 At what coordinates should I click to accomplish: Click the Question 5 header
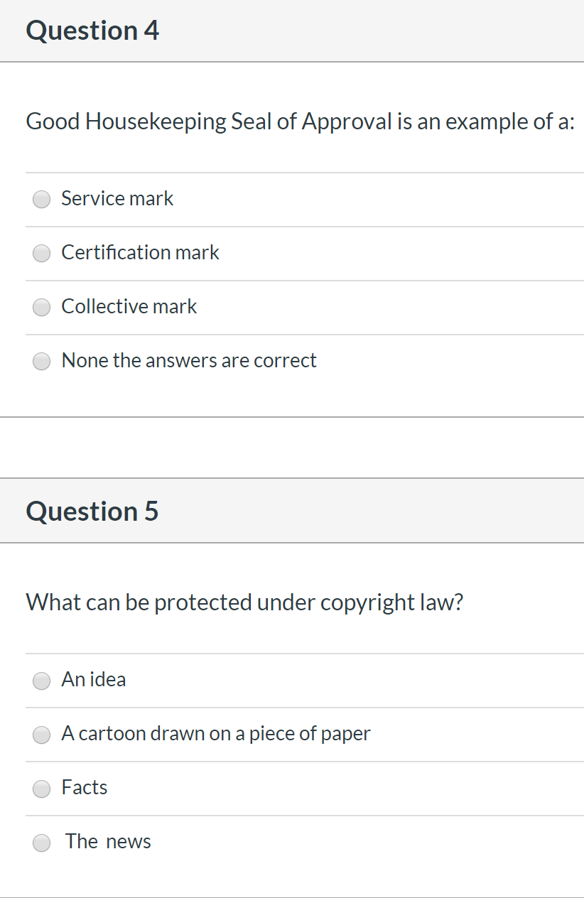tap(92, 512)
